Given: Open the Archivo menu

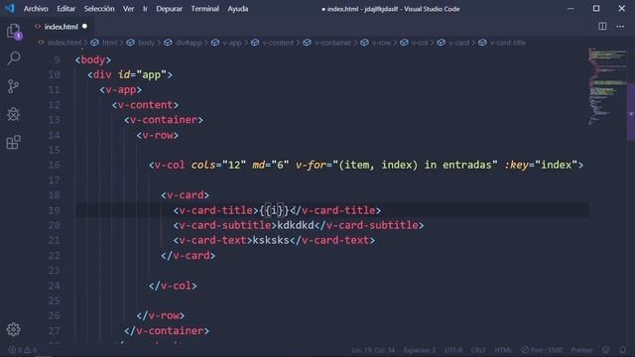Looking at the screenshot, I should pos(36,9).
